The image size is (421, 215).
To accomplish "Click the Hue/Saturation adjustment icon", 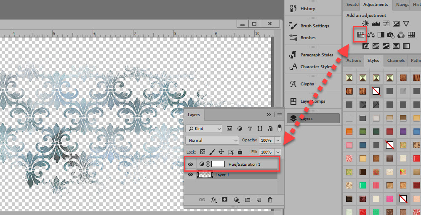I will click(360, 35).
